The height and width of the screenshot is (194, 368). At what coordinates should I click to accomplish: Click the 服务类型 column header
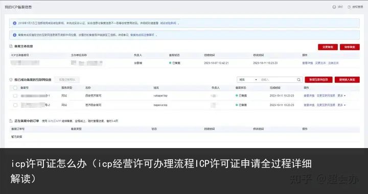[67, 88]
